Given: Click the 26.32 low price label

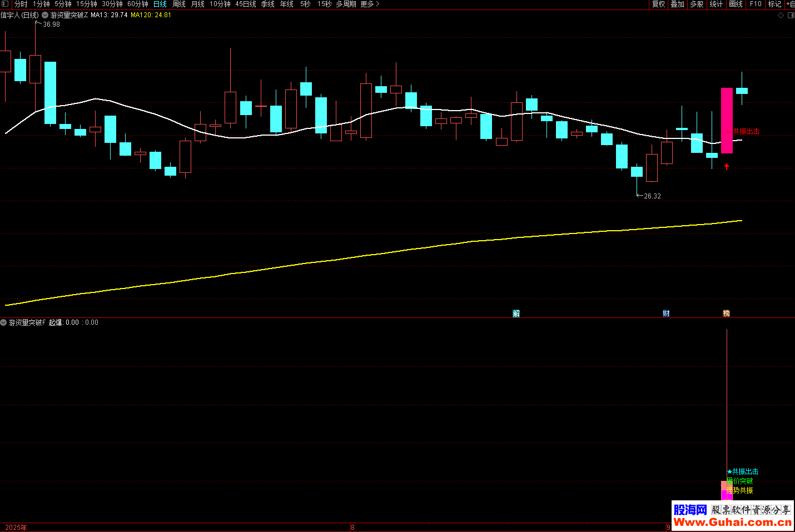Looking at the screenshot, I should pyautogui.click(x=652, y=196).
